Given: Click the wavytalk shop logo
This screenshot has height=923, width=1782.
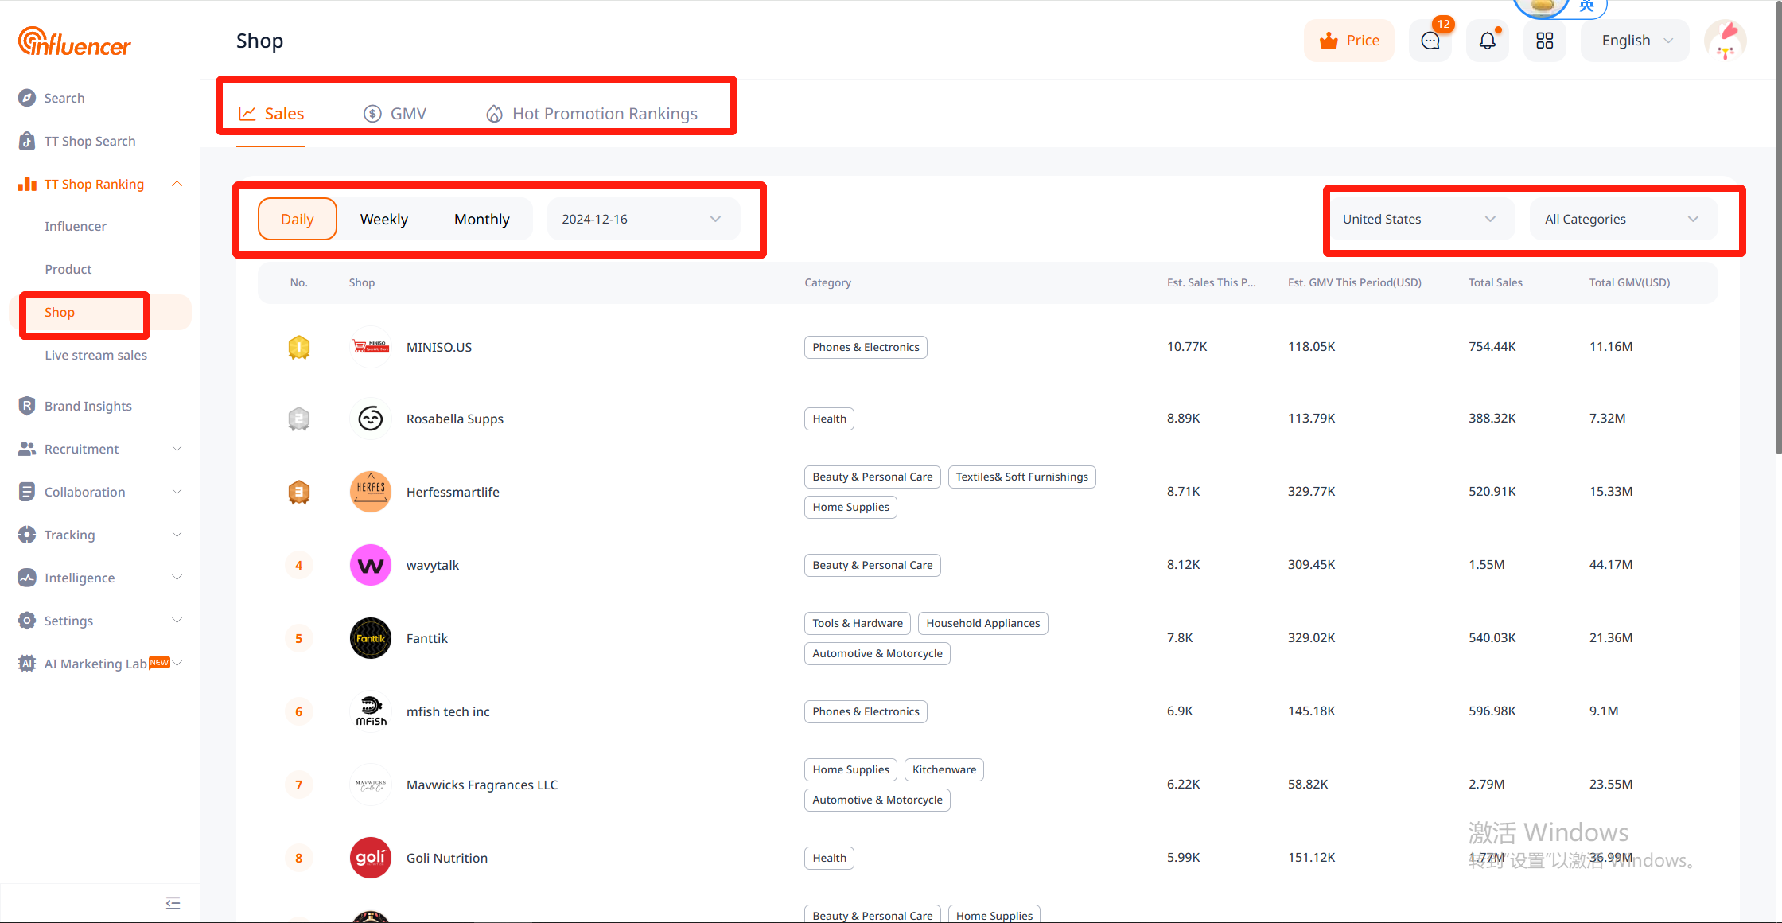Looking at the screenshot, I should [x=371, y=565].
